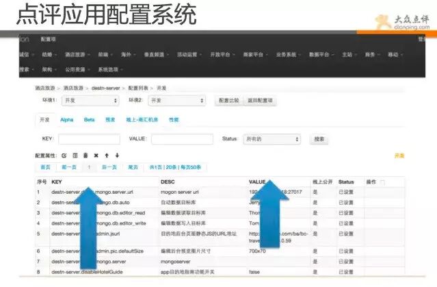The image size is (437, 287).
Task: Click the KEY column header
Action: click(57, 182)
